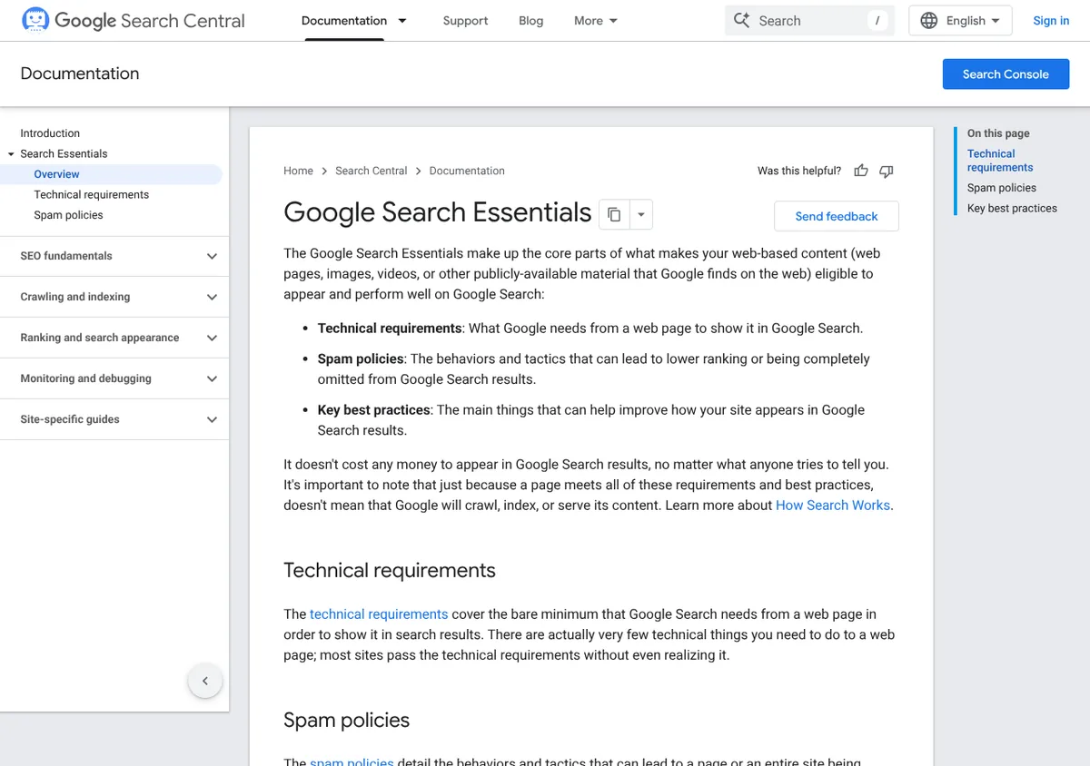Open the More dropdown menu

pyautogui.click(x=596, y=20)
